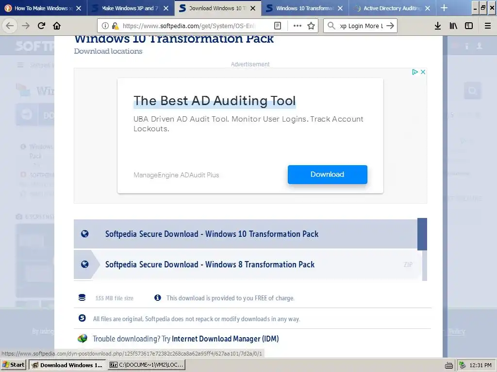Click 'ManageEngine ADAudit Plus' advertiser text

pyautogui.click(x=176, y=175)
